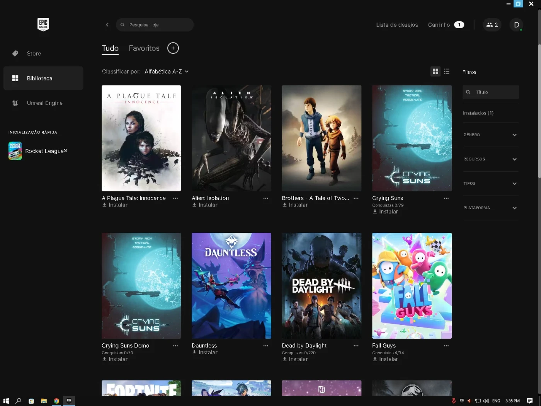Open the Alfabética A-Z sort dropdown
Image resolution: width=541 pixels, height=406 pixels.
[167, 72]
